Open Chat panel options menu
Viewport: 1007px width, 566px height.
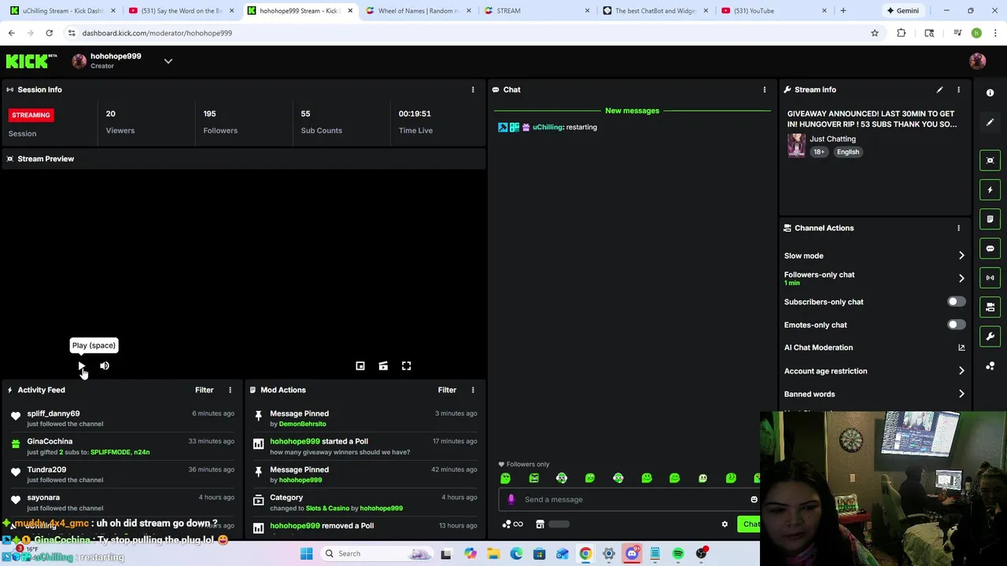pyautogui.click(x=764, y=90)
